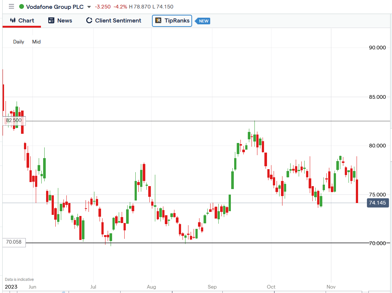Click the newspaper icon beside News

51,21
